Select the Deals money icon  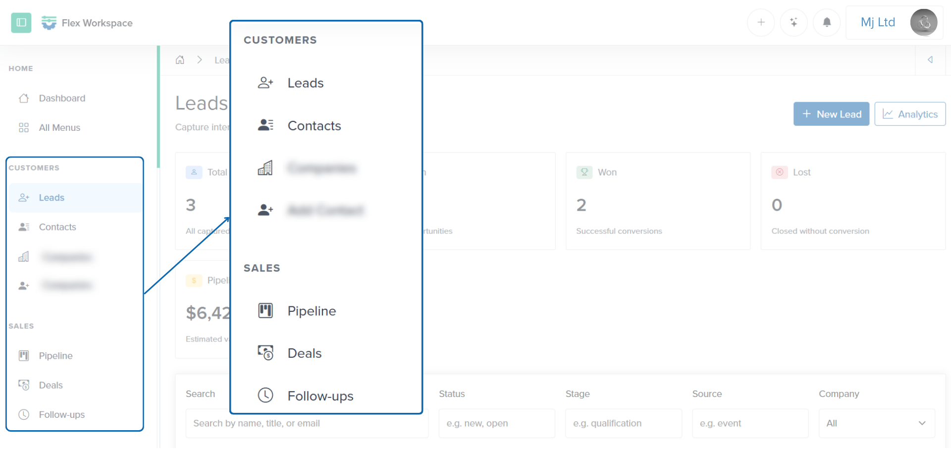click(23, 385)
